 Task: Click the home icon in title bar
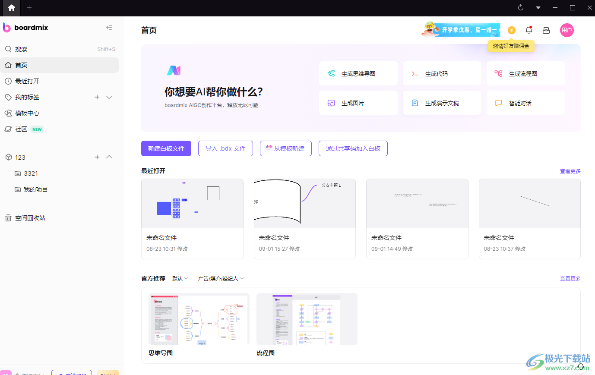[12, 8]
